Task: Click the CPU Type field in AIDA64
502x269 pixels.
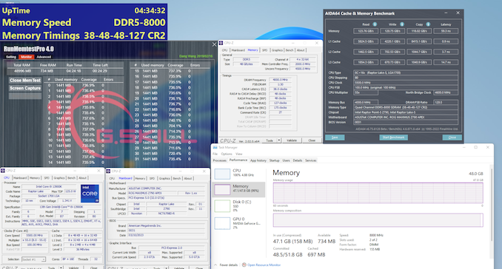Action: [x=406, y=72]
